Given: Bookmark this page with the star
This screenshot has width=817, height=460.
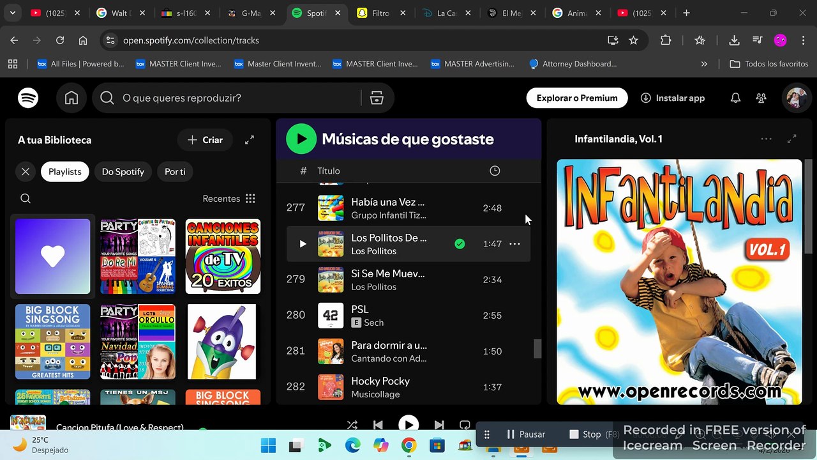Looking at the screenshot, I should coord(633,40).
